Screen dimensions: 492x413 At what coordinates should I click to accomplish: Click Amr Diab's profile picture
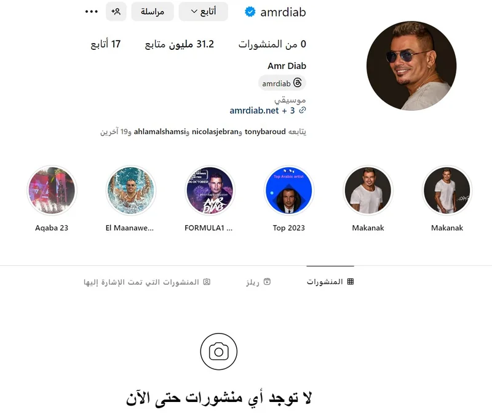(x=411, y=66)
